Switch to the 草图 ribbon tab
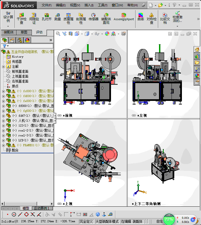Screen dimensions: 201x225 click(24, 32)
